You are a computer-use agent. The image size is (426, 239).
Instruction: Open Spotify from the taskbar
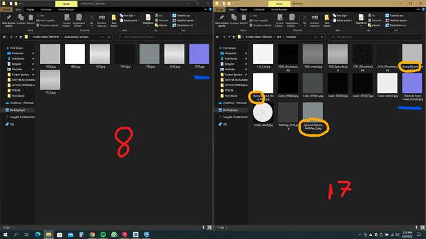[103, 235]
